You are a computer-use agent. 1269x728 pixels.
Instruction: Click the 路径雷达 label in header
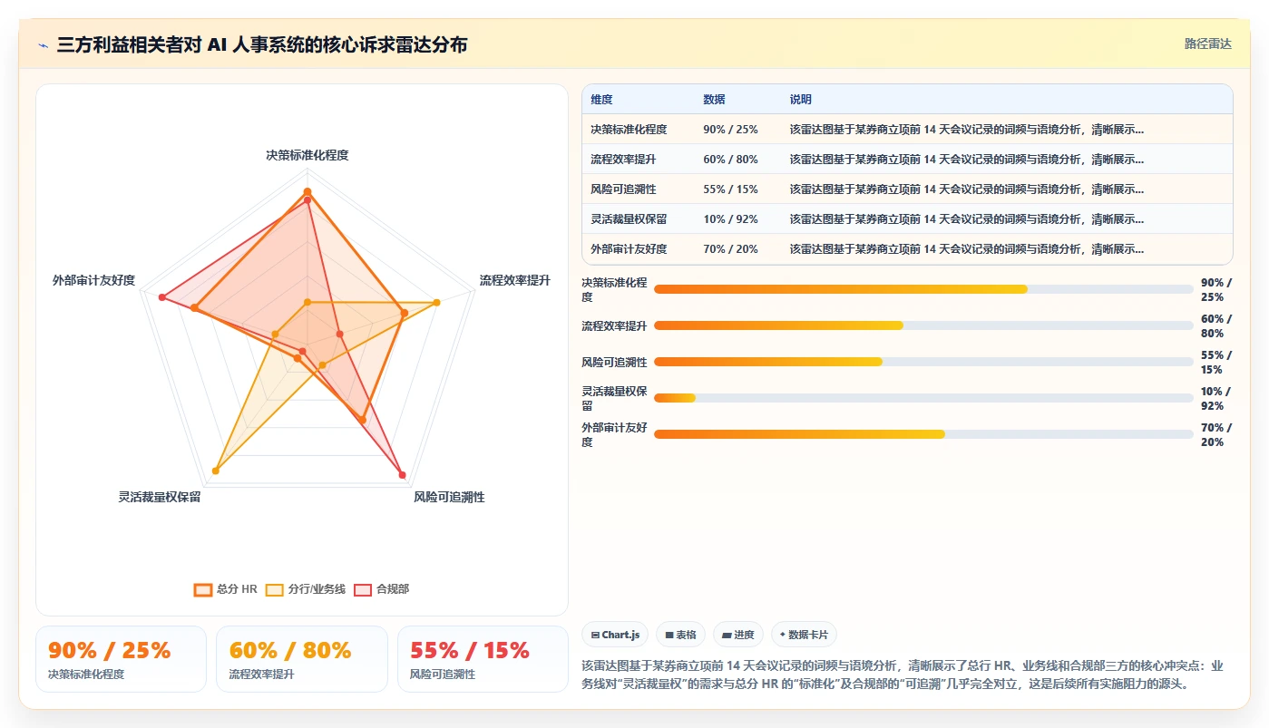coord(1207,44)
